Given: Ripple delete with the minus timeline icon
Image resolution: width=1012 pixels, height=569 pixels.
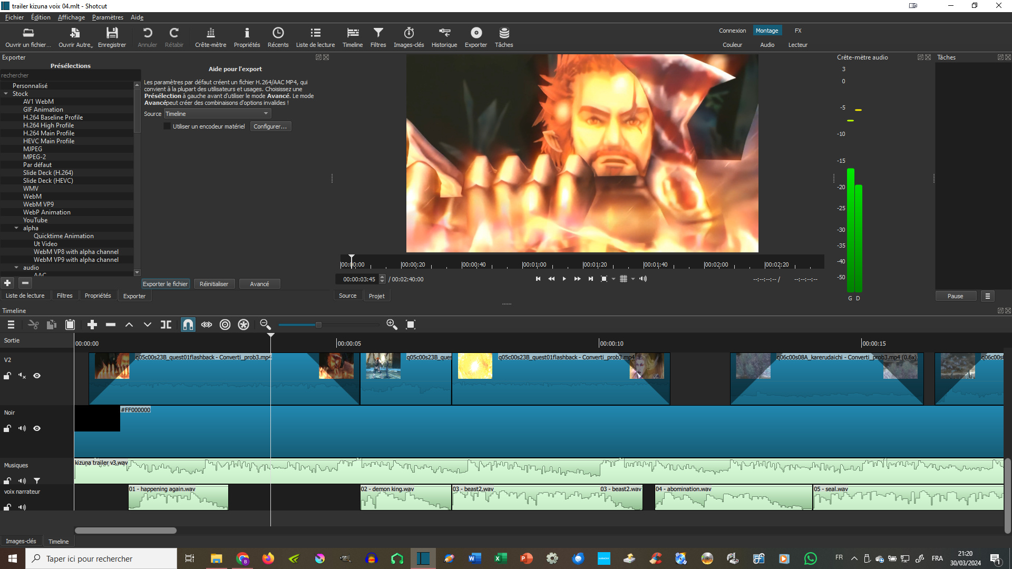Looking at the screenshot, I should [111, 325].
